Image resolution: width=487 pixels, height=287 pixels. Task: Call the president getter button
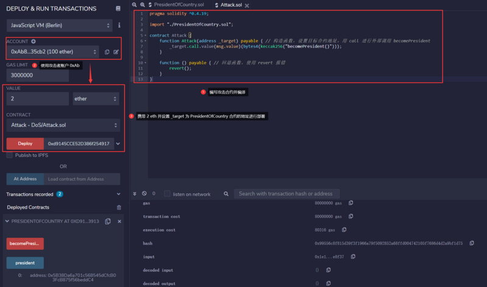click(25, 263)
